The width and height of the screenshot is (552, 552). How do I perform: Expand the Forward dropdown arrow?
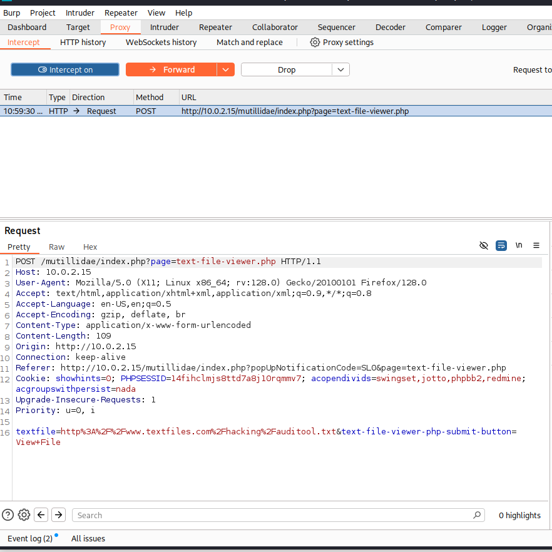(x=226, y=69)
